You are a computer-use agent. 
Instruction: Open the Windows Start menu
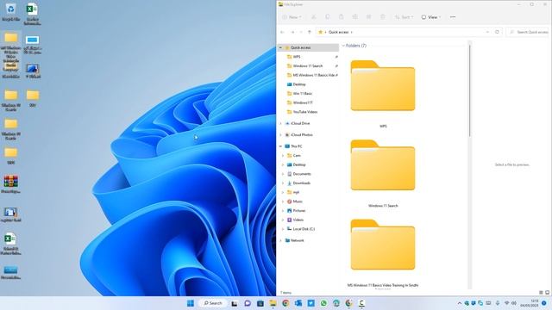tap(191, 303)
